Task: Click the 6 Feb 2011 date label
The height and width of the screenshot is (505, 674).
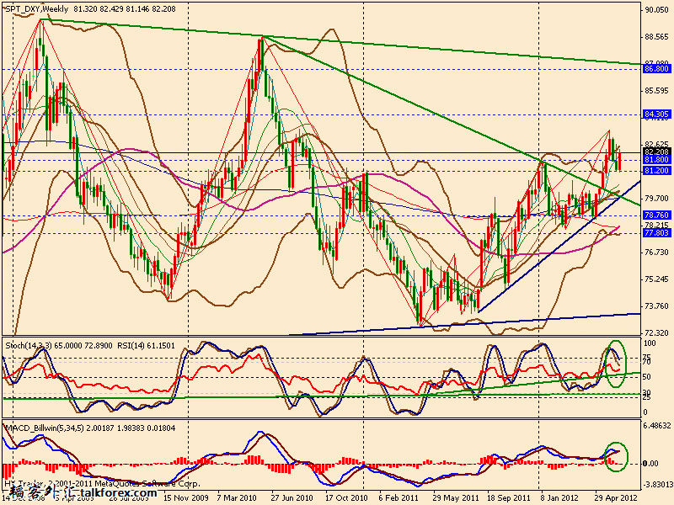Action: [x=399, y=497]
